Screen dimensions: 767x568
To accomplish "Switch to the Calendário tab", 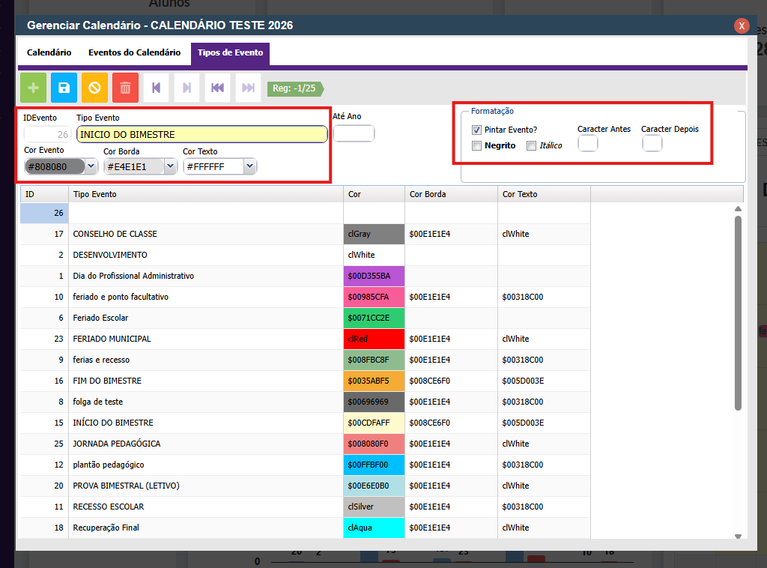I will click(49, 53).
